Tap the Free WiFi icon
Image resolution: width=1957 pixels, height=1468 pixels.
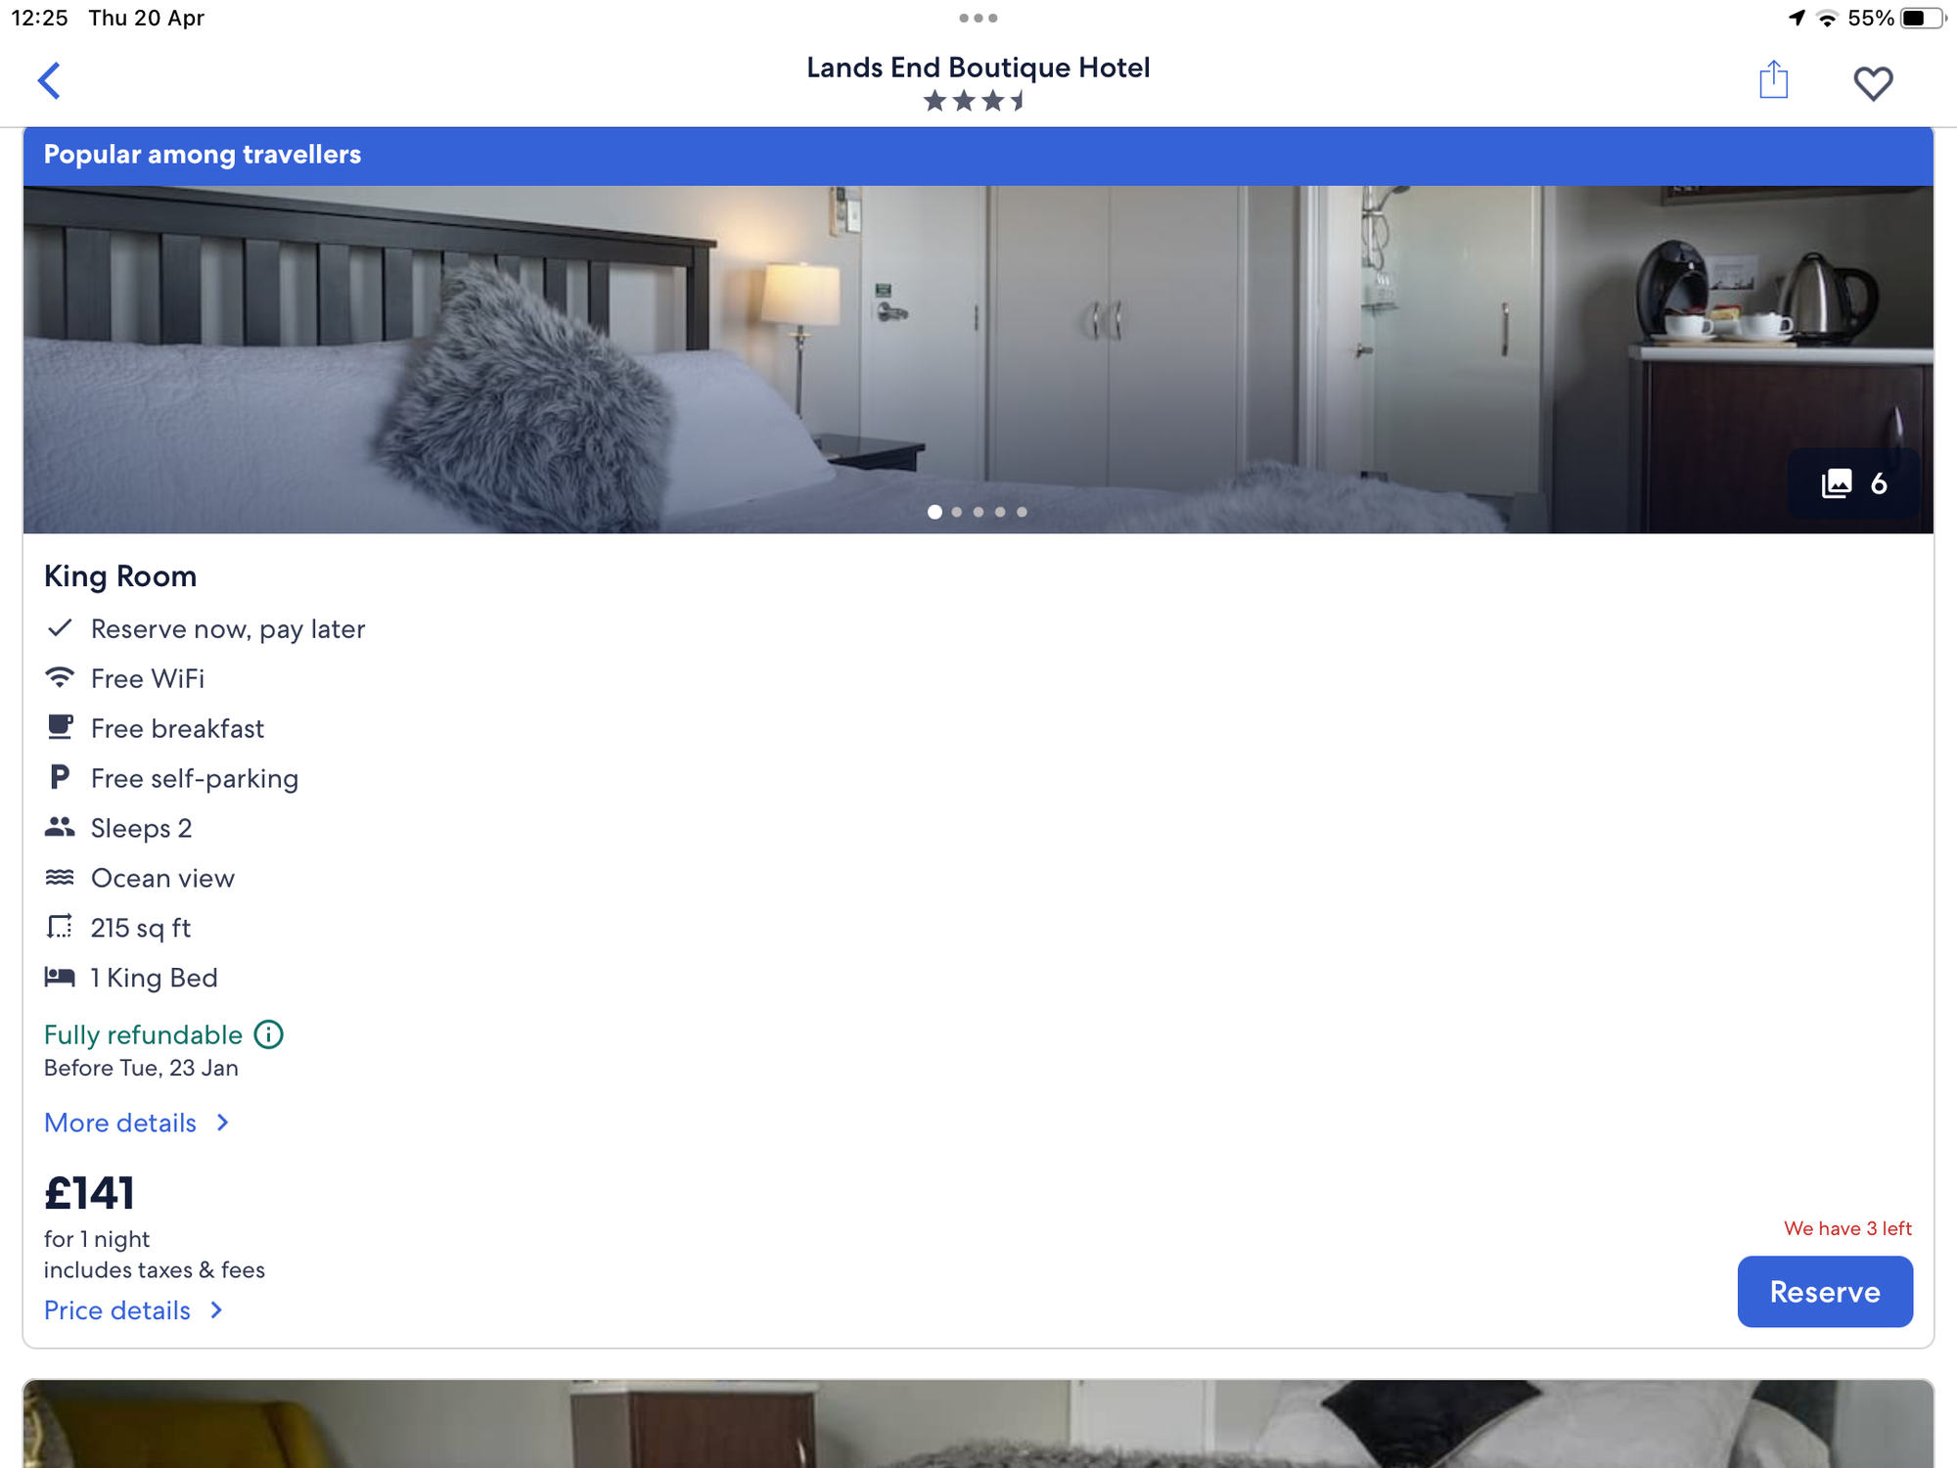(60, 677)
